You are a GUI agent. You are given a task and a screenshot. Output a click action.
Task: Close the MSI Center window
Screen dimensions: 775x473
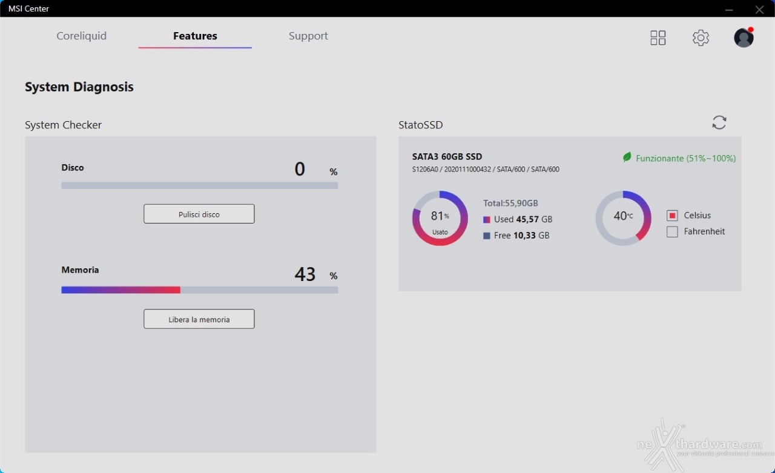click(759, 9)
